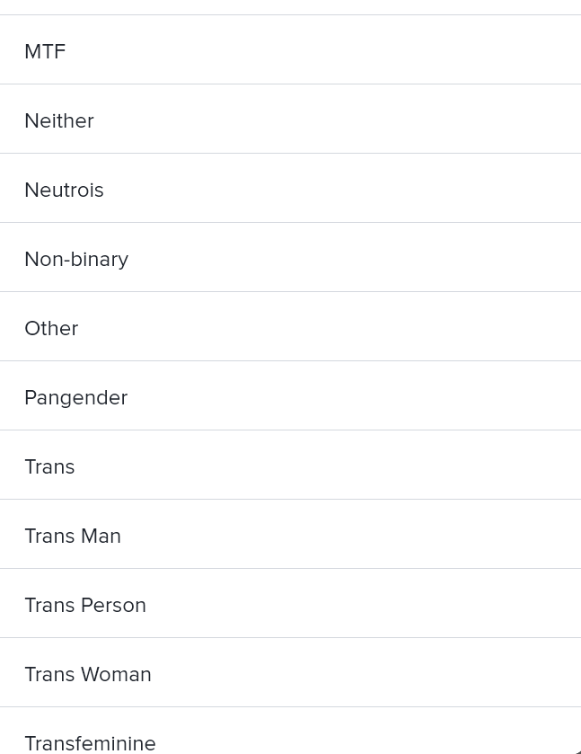Click the Trans Woman list row
Screen dimensions: 581x754
[x=290, y=673]
